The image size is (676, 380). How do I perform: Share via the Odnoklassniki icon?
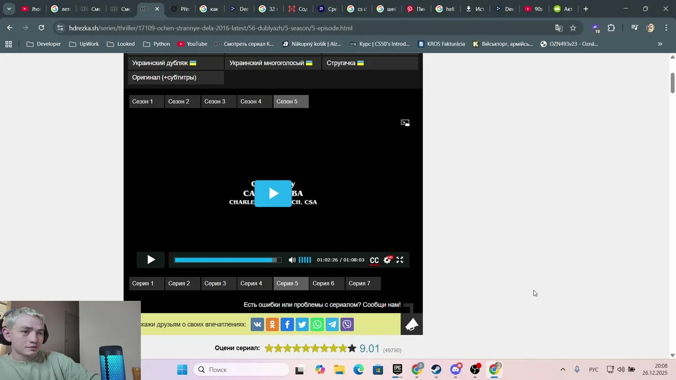coord(272,325)
